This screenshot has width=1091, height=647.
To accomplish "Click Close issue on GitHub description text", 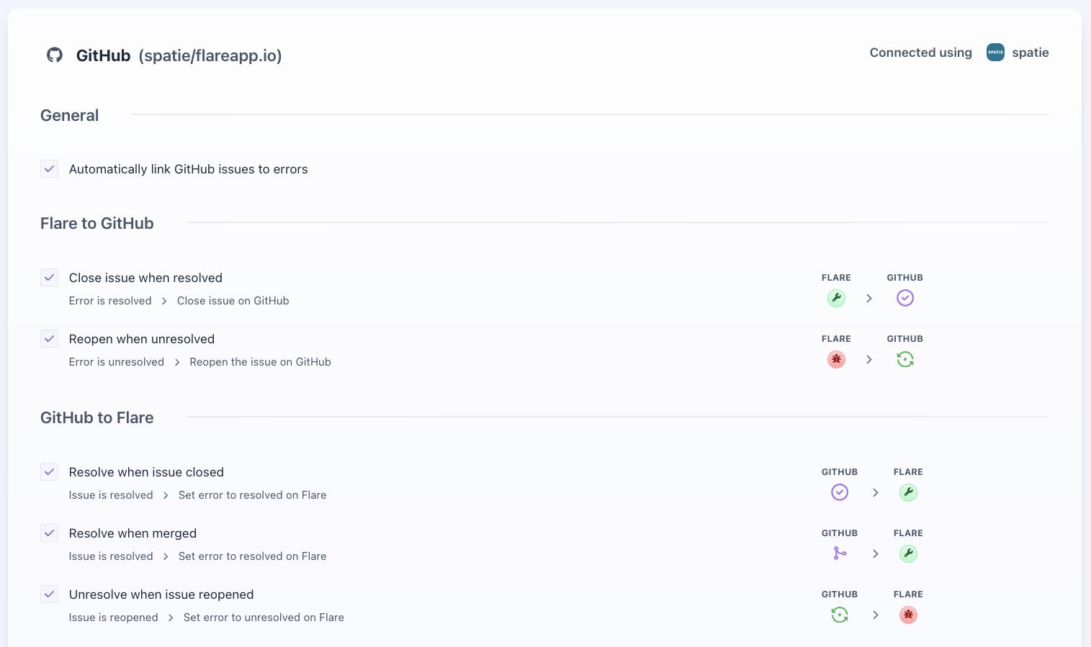I will (x=233, y=301).
